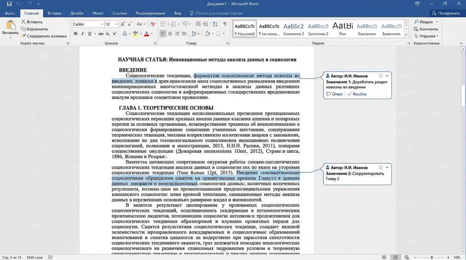The height and width of the screenshot is (260, 466).
Task: Click Ответ to reply to Comment 1
Action: point(335,94)
